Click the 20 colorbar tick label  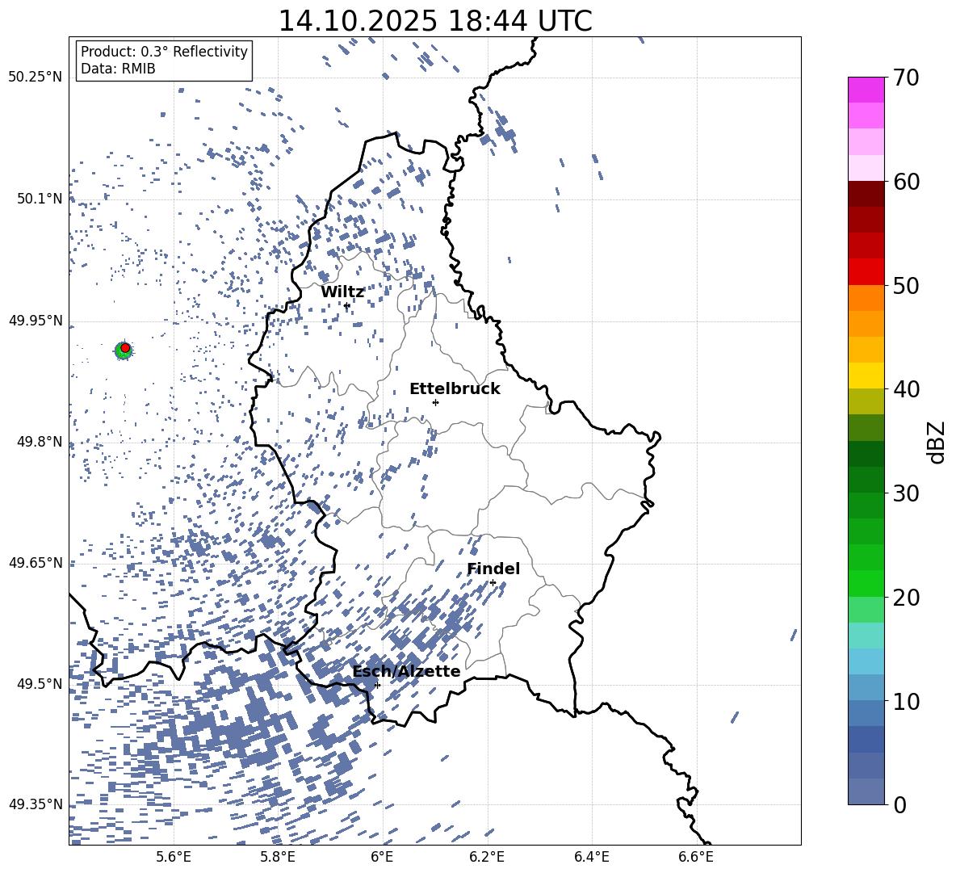coord(906,598)
